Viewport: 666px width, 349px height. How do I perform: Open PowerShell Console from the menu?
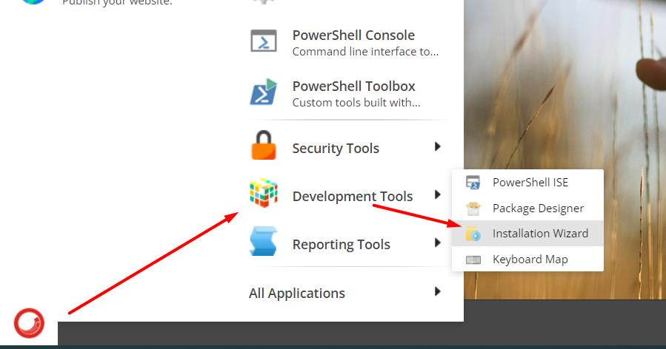pyautogui.click(x=353, y=35)
